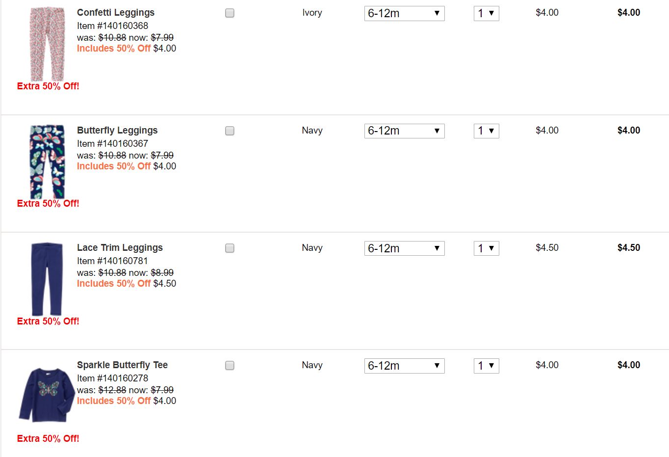
Task: Open quantity dropdown for Lace Trim Leggings
Action: (x=486, y=248)
